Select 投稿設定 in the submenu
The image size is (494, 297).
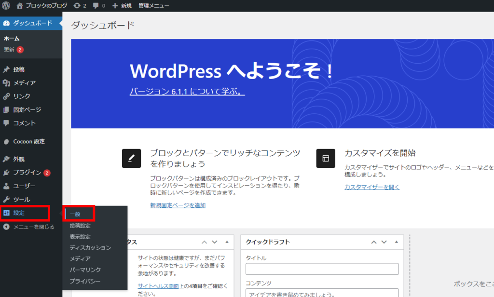coord(80,226)
